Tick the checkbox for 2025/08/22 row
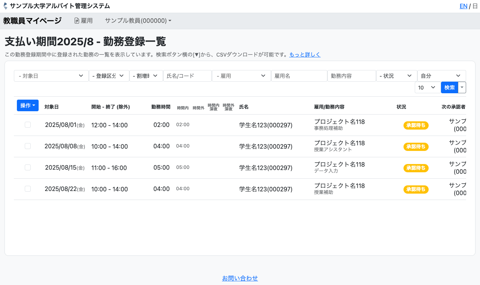Viewport: 480px width, 285px height. (28, 189)
